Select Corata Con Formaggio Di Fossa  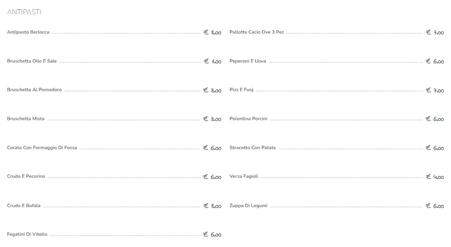pos(42,148)
